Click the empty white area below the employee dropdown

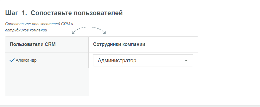[x=143, y=81]
